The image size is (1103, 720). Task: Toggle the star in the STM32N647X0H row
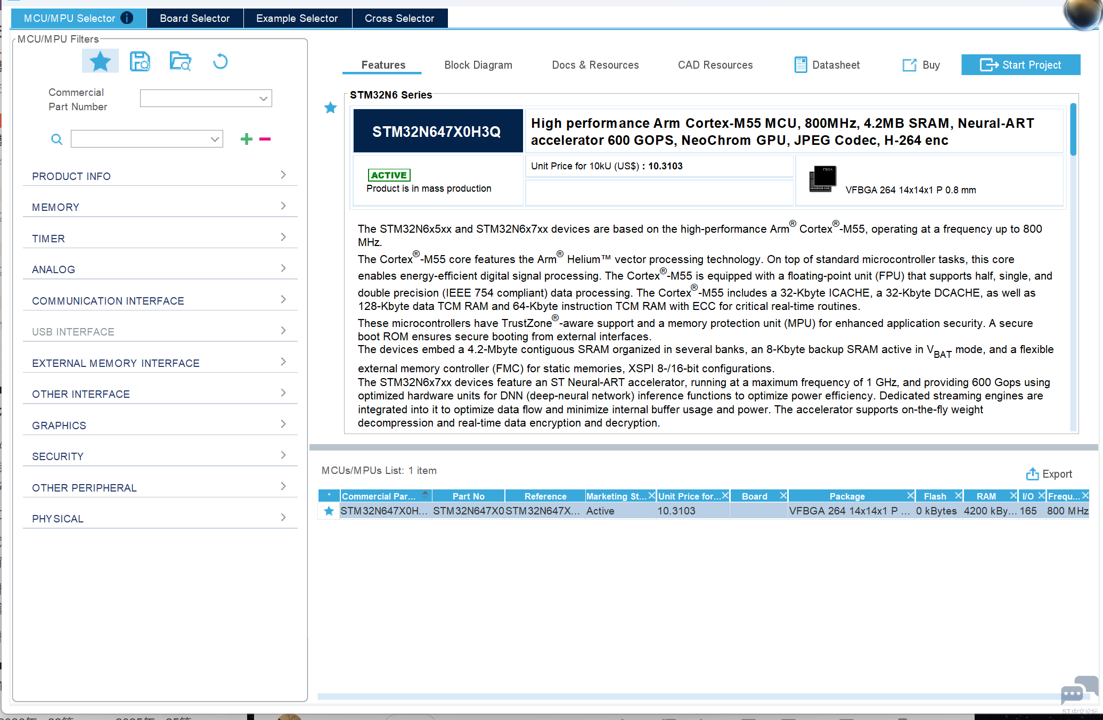click(329, 511)
